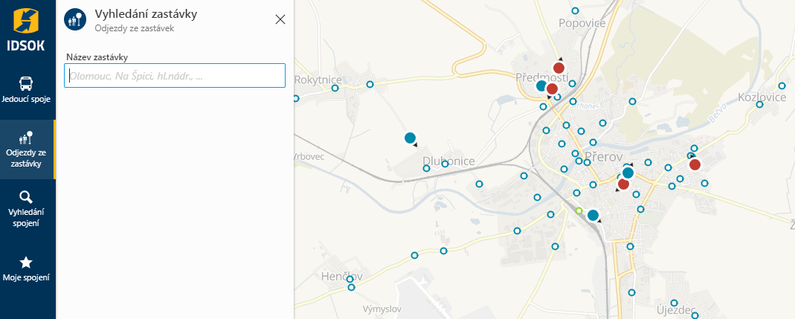Select red vehicle marker just below Popovice

point(559,68)
